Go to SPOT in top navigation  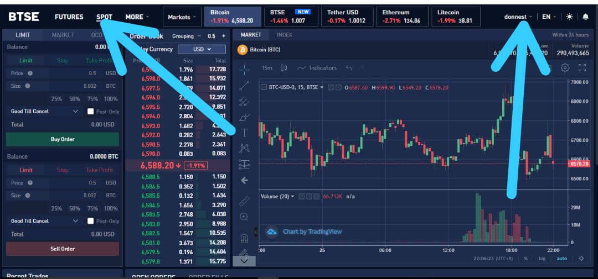[x=105, y=17]
